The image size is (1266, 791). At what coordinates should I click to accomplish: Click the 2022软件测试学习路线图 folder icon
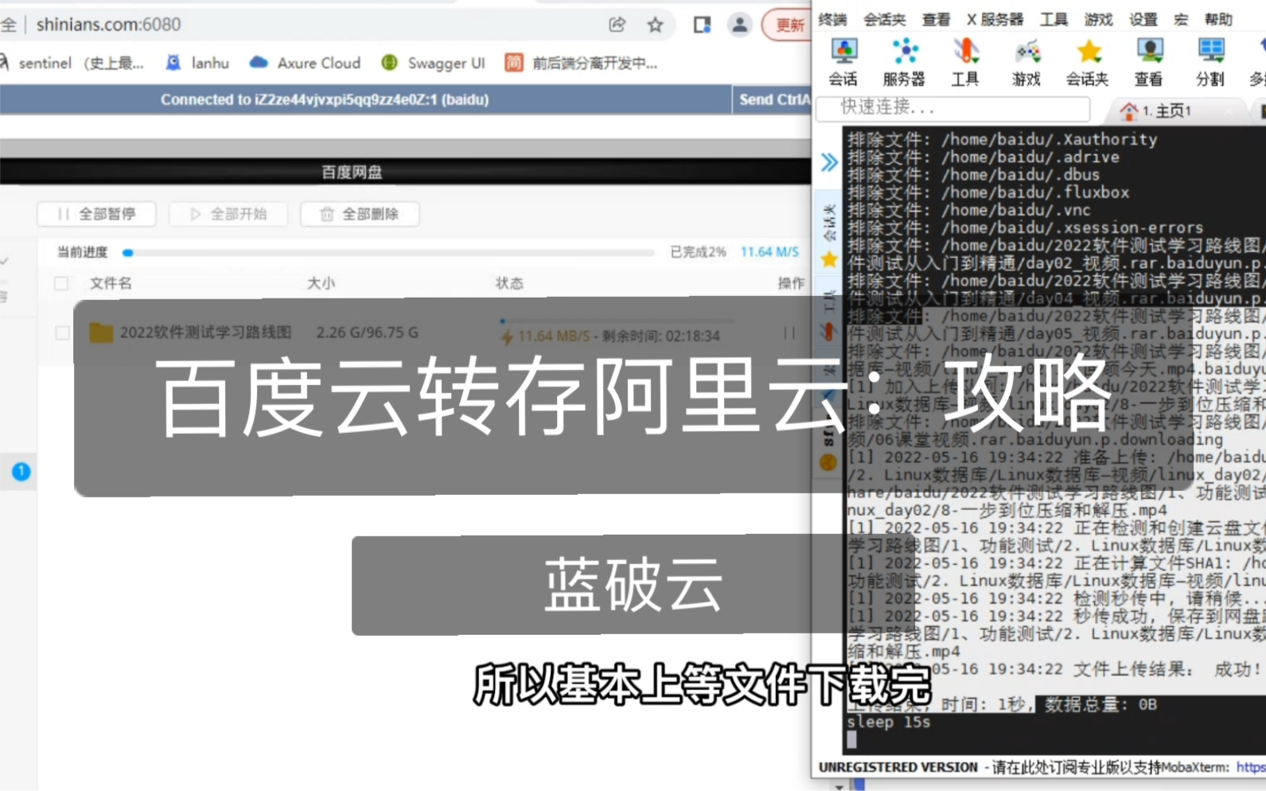pyautogui.click(x=101, y=333)
